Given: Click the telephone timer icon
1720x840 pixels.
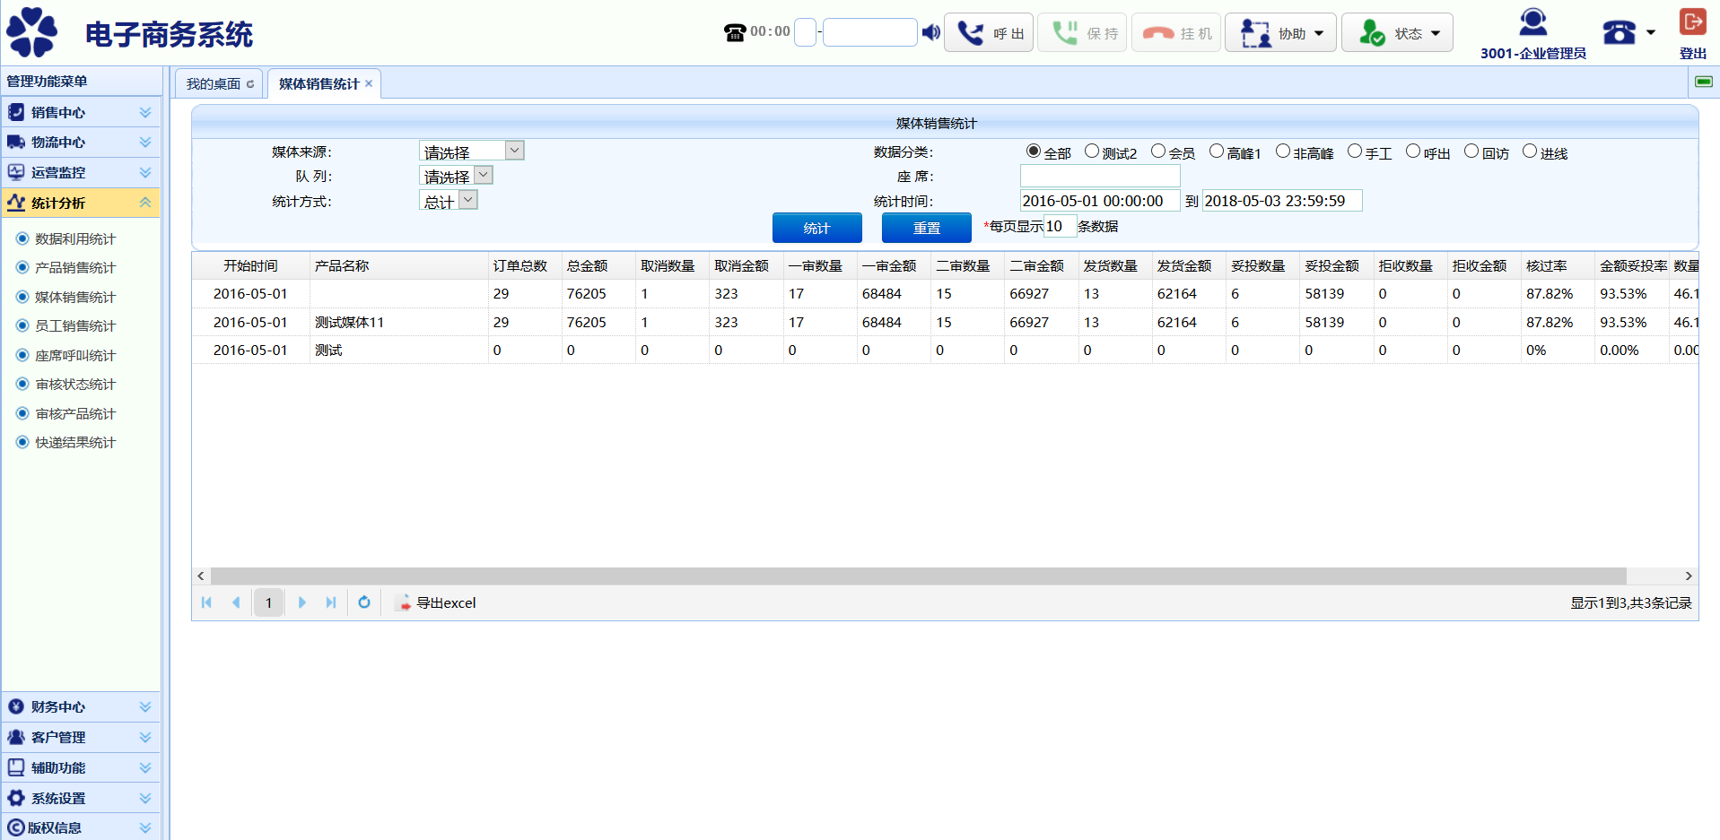Looking at the screenshot, I should point(734,33).
